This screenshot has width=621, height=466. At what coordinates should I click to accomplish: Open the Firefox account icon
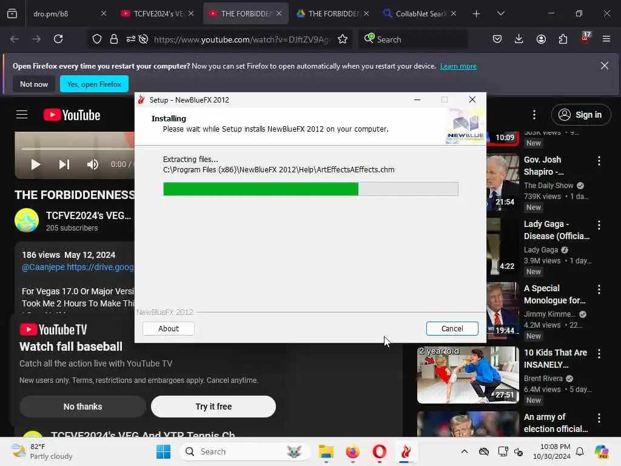tap(541, 39)
